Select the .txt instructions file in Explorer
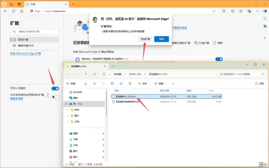The image size is (269, 168). (166, 102)
